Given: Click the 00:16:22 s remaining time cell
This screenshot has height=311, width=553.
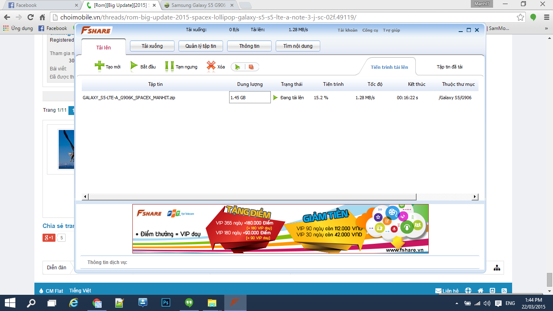Looking at the screenshot, I should tap(407, 98).
